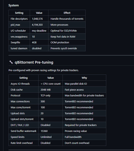Click the 1,048,576 value cell
The height and width of the screenshot is (151, 134).
click(39, 19)
